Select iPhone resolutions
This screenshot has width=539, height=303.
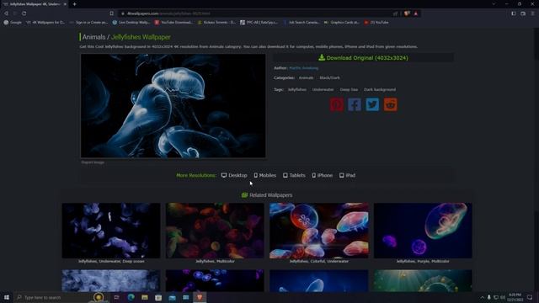[322, 175]
